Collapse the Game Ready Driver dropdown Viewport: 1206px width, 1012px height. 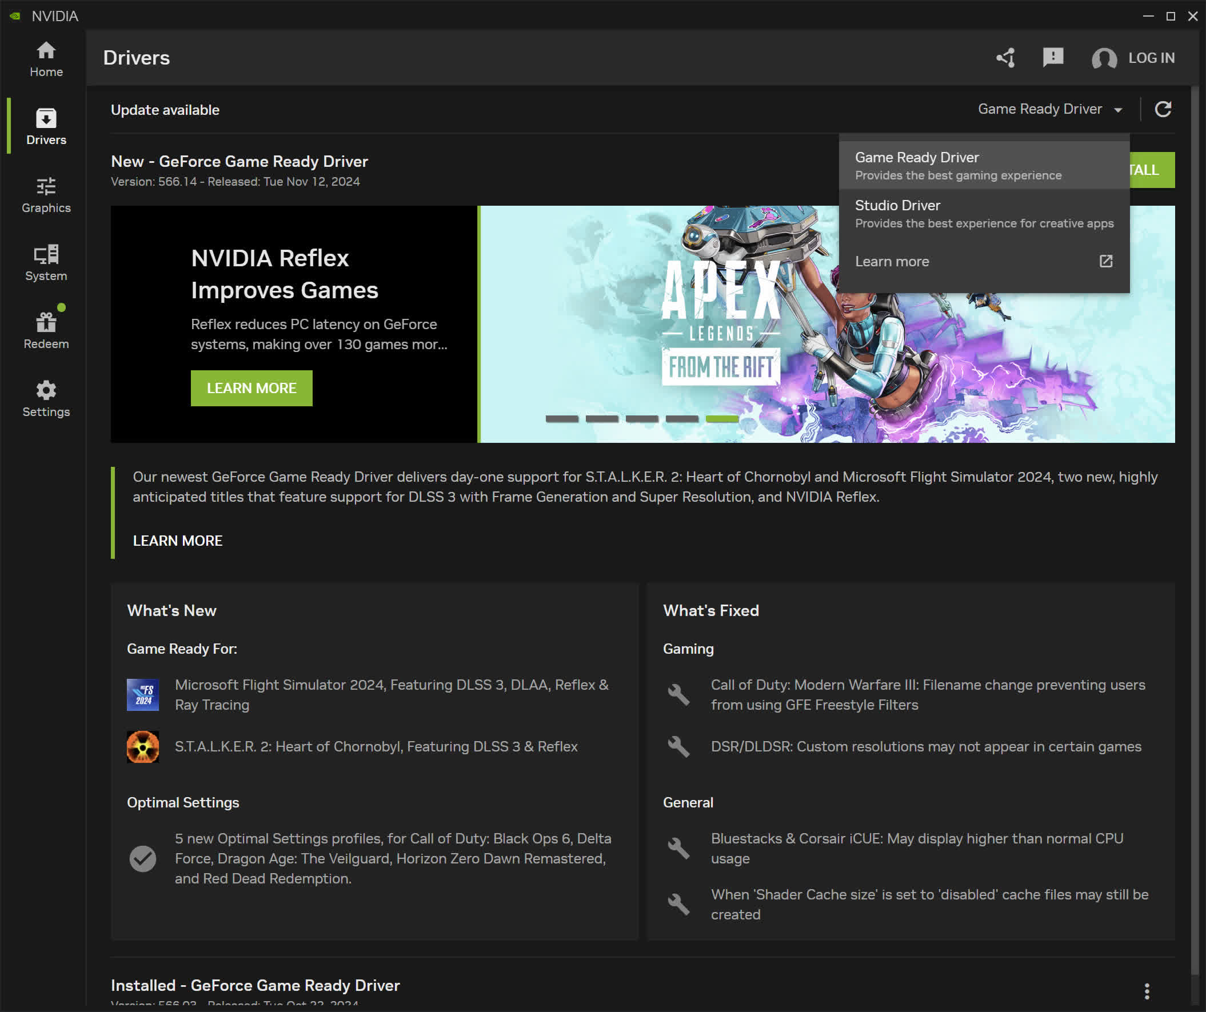tap(1050, 109)
